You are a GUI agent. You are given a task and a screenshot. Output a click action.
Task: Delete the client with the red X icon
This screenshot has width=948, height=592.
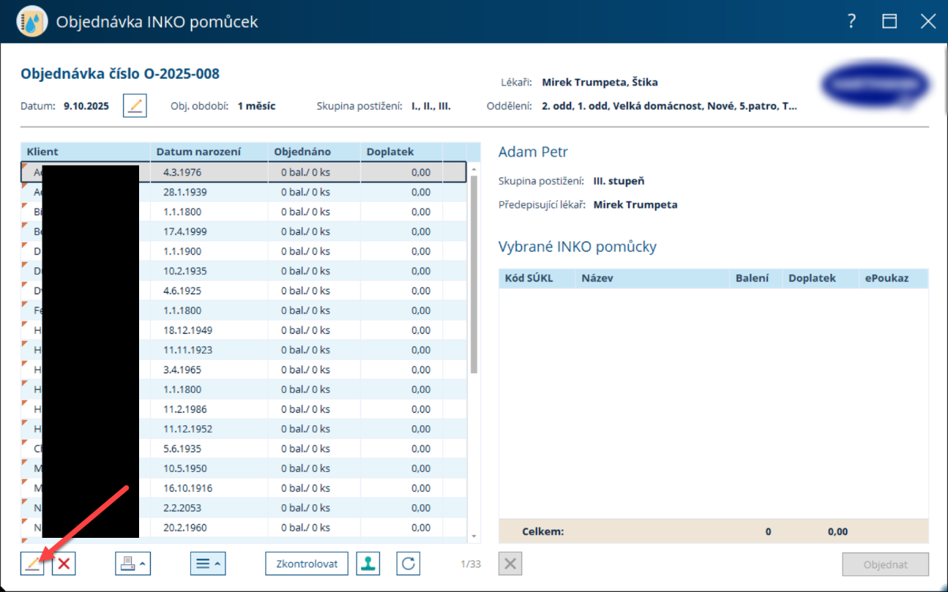click(x=64, y=563)
